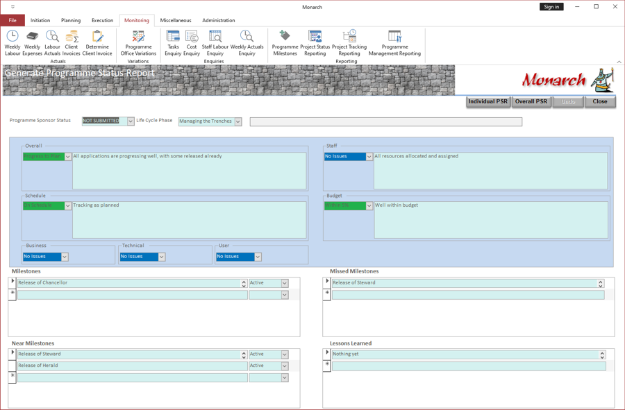Open Project Status Reporting
This screenshot has height=410, width=625.
pyautogui.click(x=315, y=42)
